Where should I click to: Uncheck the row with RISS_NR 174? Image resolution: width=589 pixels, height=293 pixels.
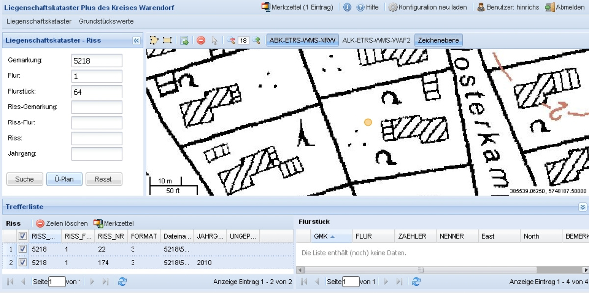tap(22, 263)
